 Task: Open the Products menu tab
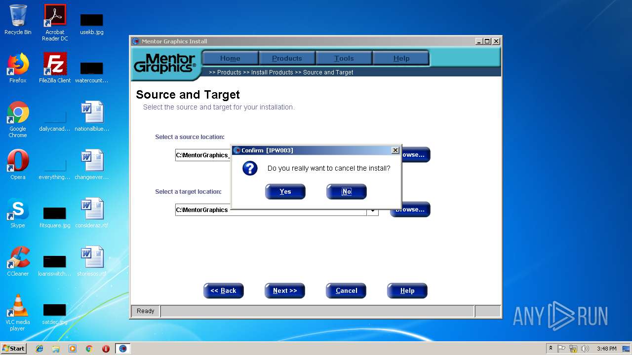tap(287, 58)
